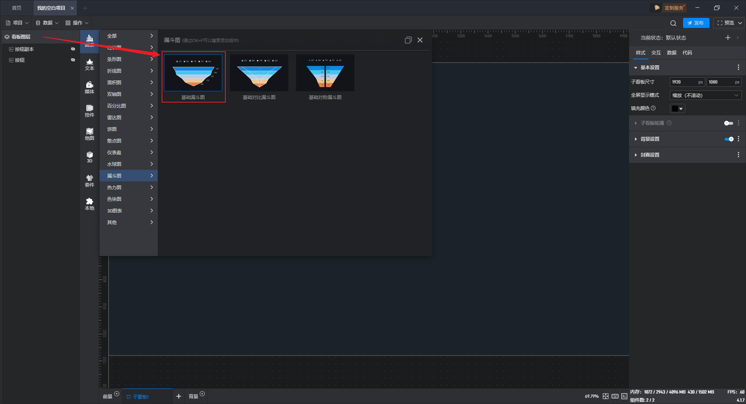Viewport: 746px width, 404px height.
Task: Select the 基础对比漏斗图 thumbnail
Action: point(259,77)
